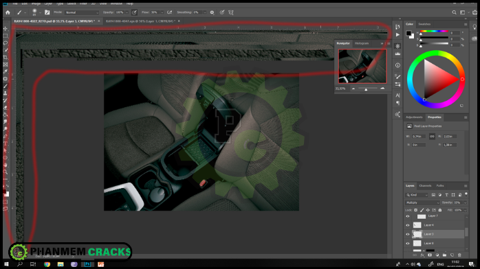Switch to the RAV41808-4047.eps document tab
The image size is (480, 269).
(140, 21)
